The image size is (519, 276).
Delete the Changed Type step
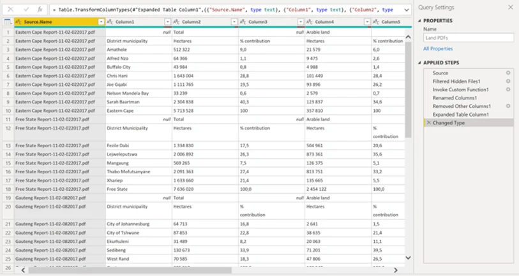coord(428,122)
